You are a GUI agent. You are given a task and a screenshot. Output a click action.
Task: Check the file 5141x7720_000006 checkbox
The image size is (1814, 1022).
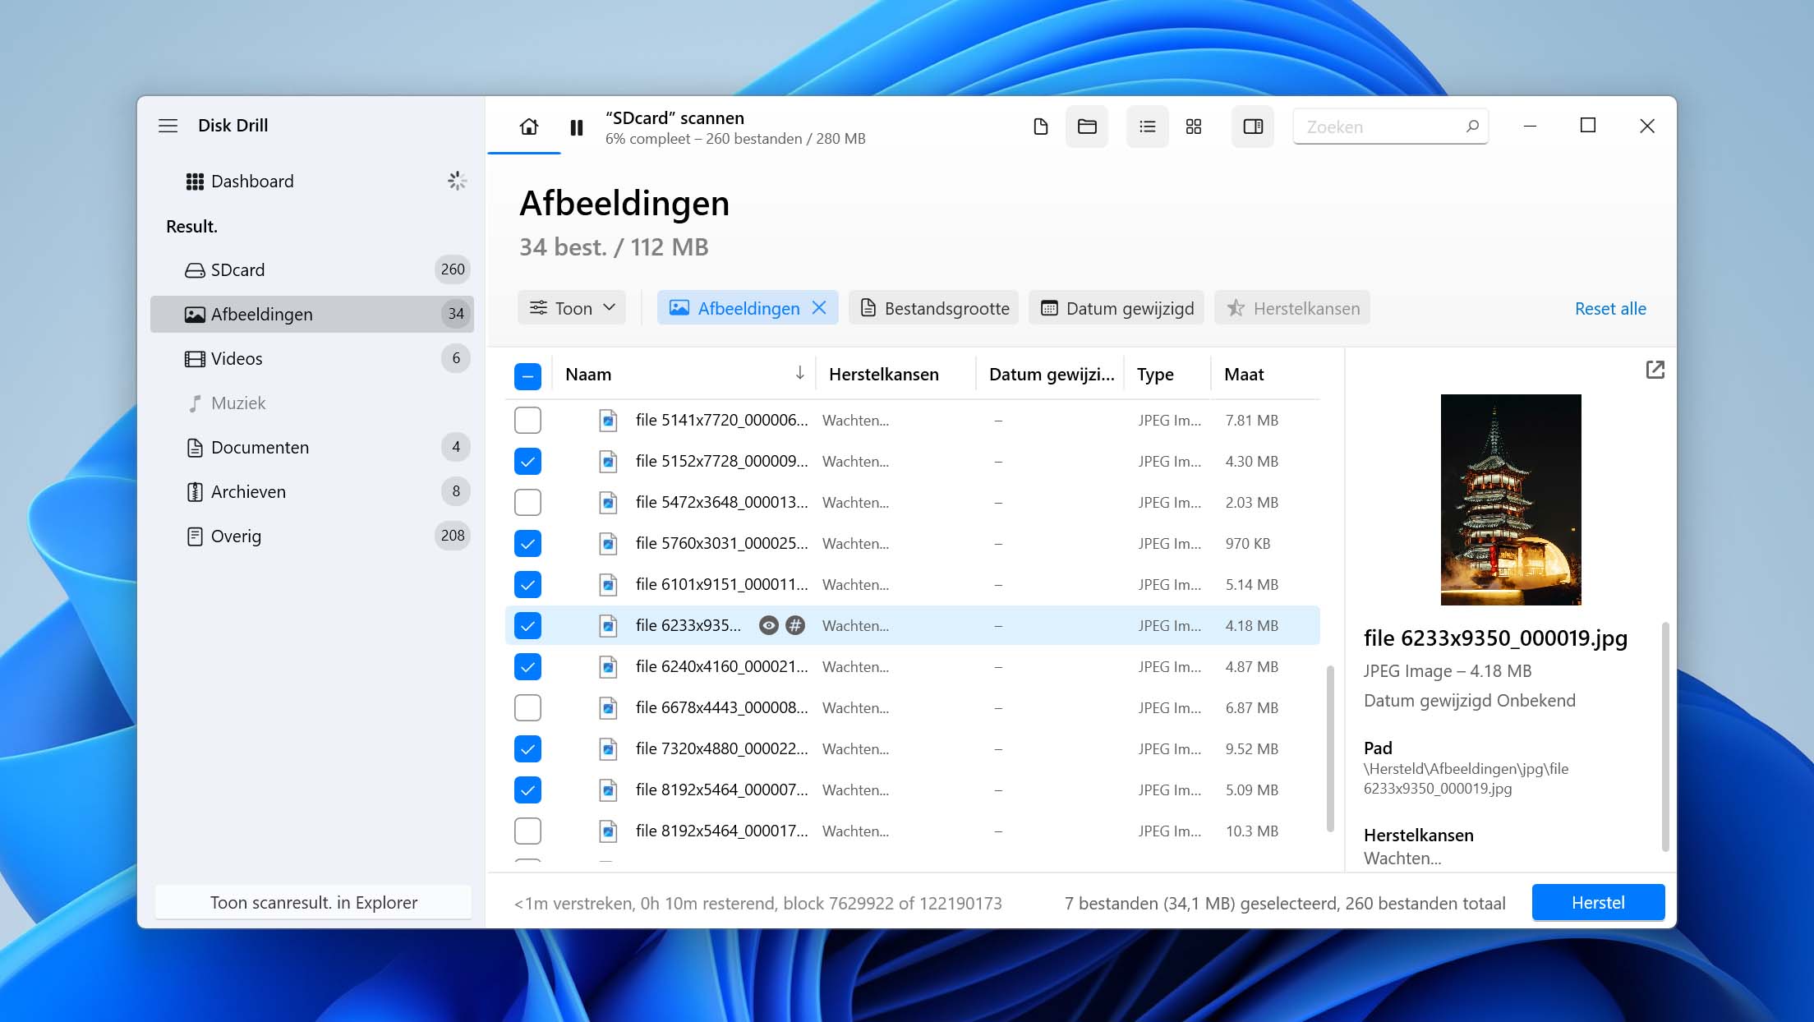point(527,420)
